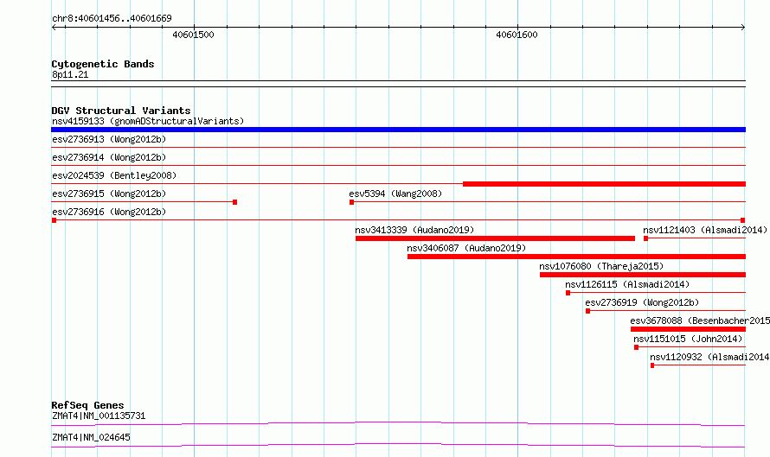Open variant nsv1126115 (Alsmadi2014)
Viewport: 770px width, 457px height.
click(x=627, y=284)
